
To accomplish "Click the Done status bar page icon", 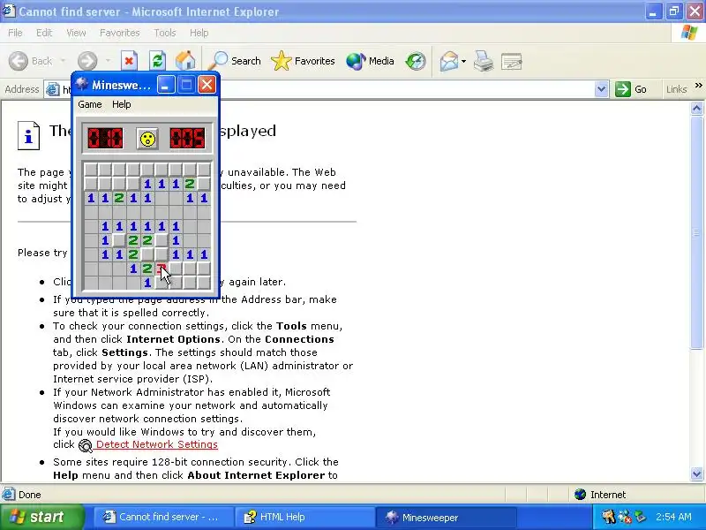I will (x=8, y=495).
